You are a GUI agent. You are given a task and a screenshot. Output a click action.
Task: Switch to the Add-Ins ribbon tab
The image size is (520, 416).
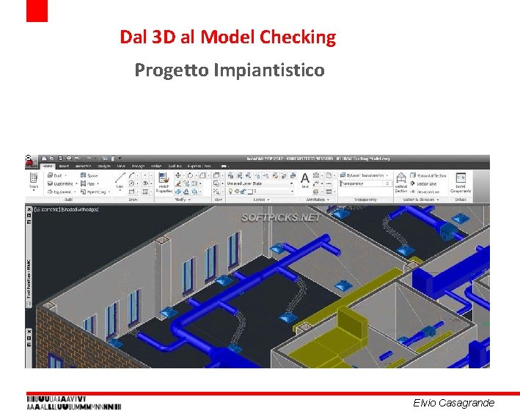(175, 166)
